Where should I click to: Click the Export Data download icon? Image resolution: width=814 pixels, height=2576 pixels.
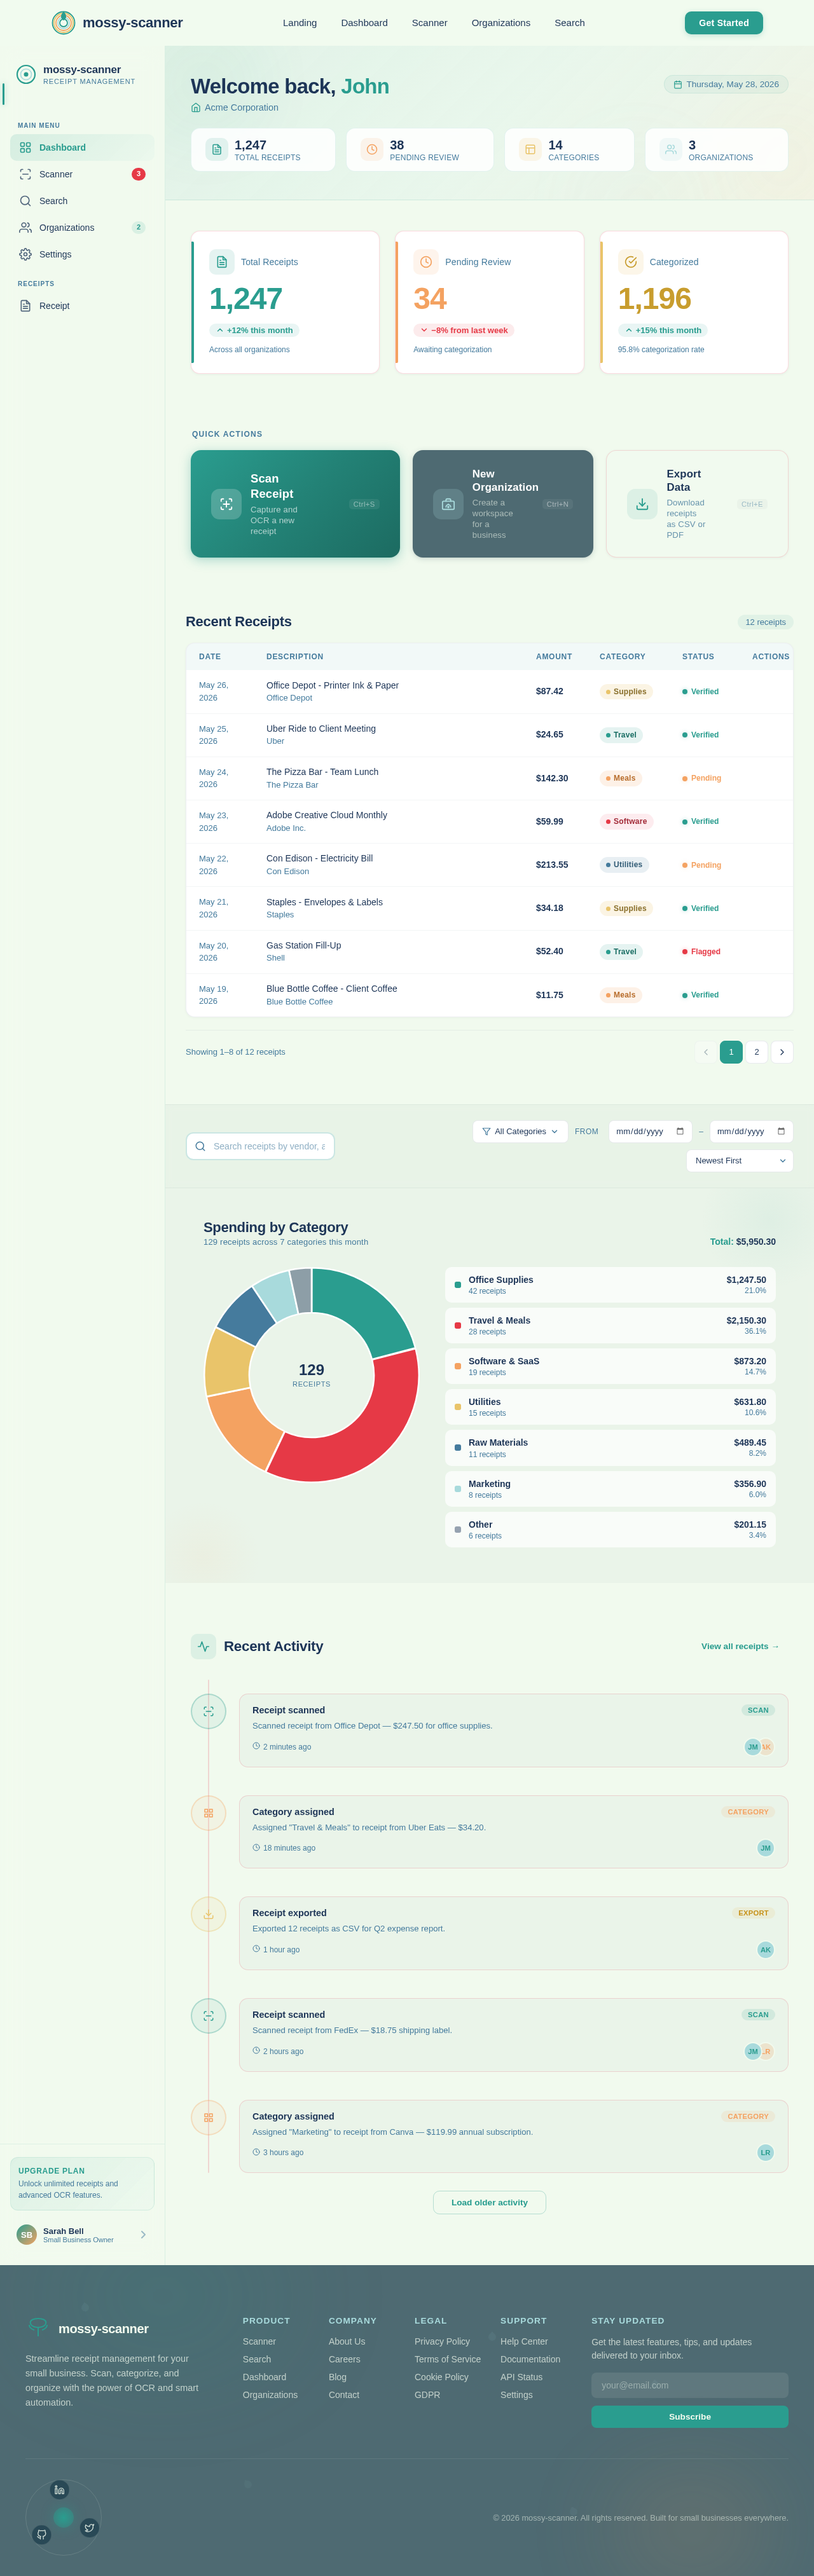pos(642,504)
